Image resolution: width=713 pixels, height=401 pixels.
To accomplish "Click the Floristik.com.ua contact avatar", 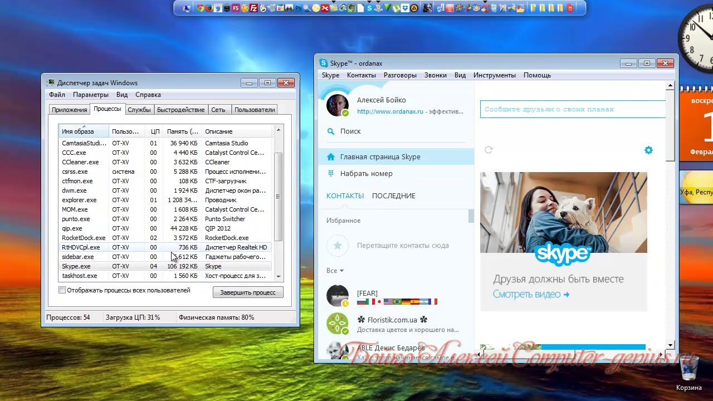I will [338, 324].
